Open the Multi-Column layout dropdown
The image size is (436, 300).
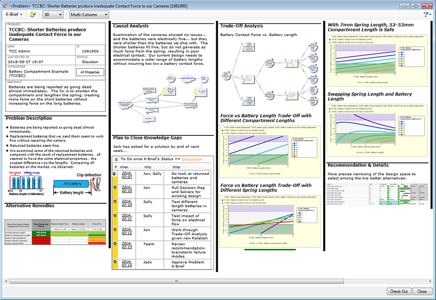[89, 14]
